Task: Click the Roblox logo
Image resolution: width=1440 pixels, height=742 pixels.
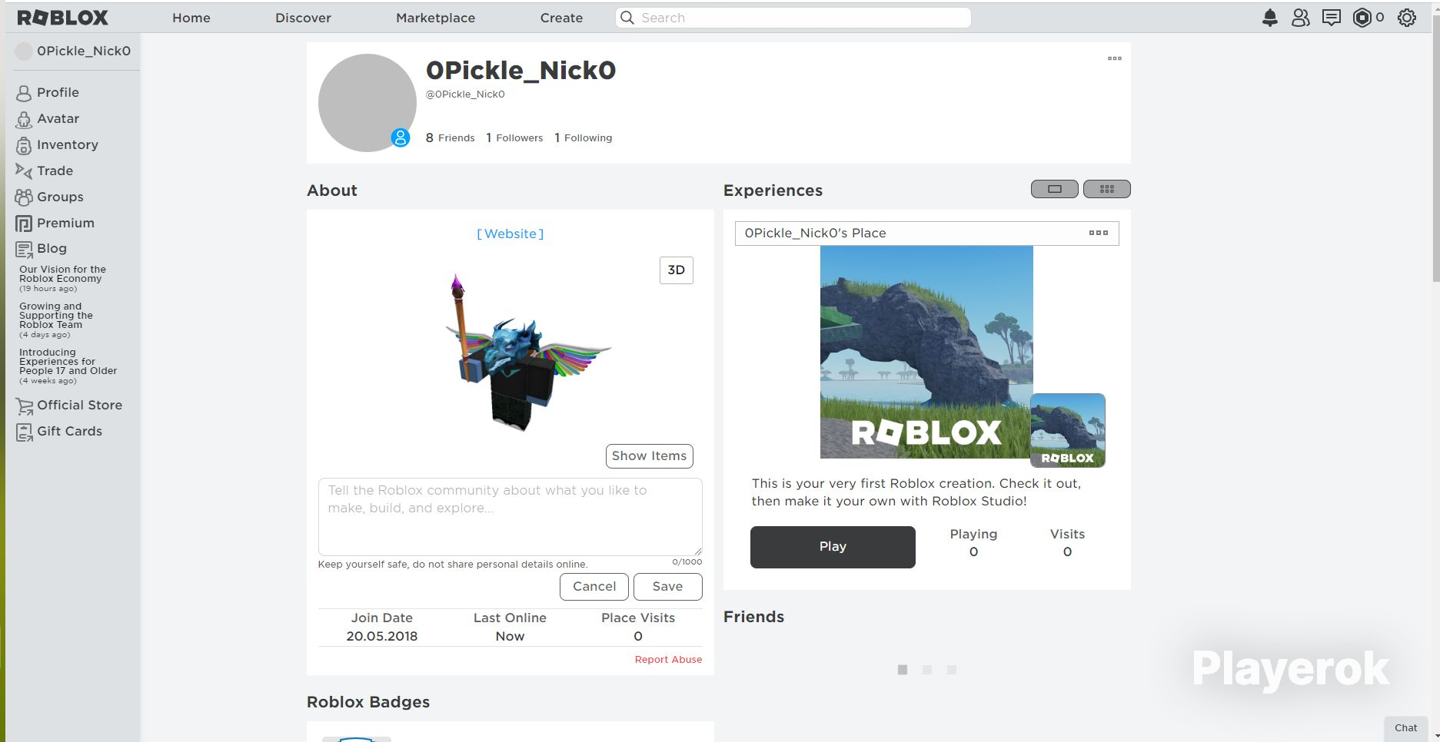Action: coord(63,18)
